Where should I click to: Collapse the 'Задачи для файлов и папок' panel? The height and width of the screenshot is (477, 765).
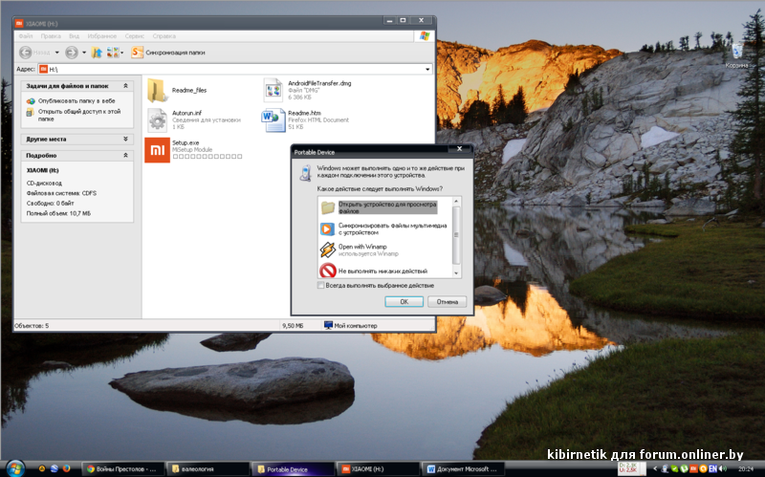click(124, 86)
